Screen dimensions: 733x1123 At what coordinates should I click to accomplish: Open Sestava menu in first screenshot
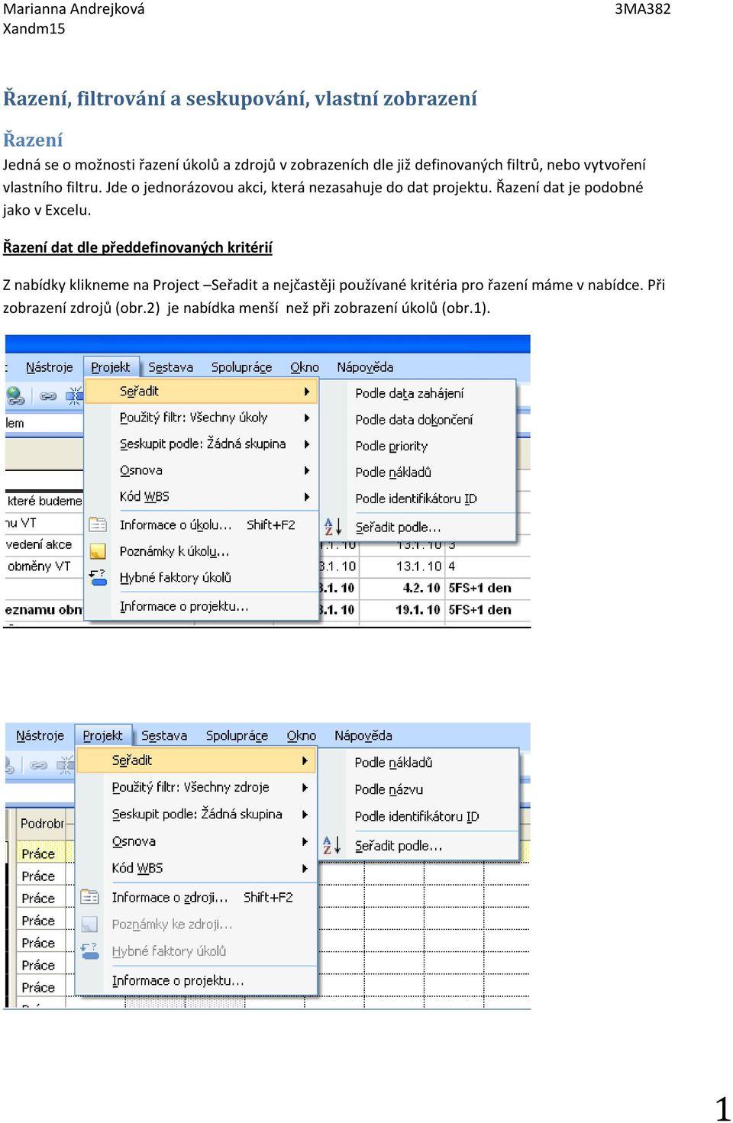pos(170,367)
